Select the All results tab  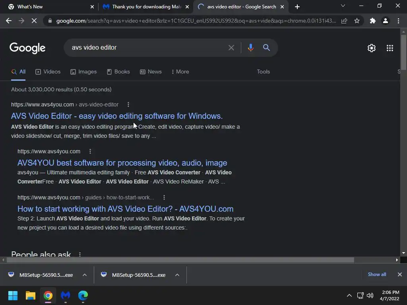(18, 72)
